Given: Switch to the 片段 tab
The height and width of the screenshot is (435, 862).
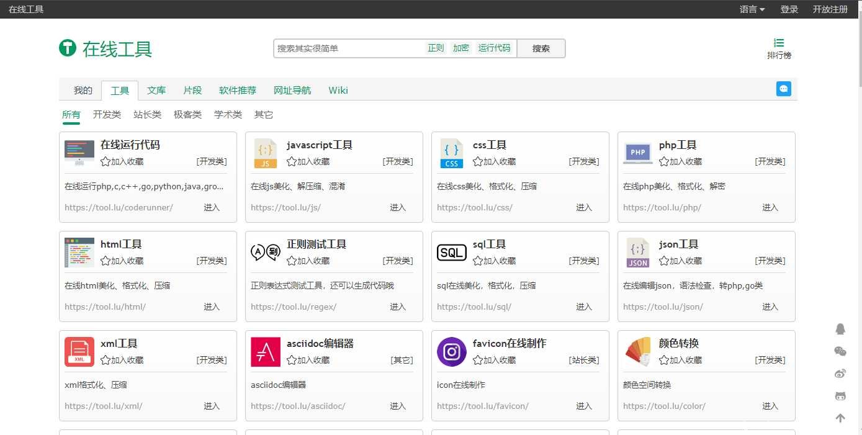Looking at the screenshot, I should (x=192, y=91).
